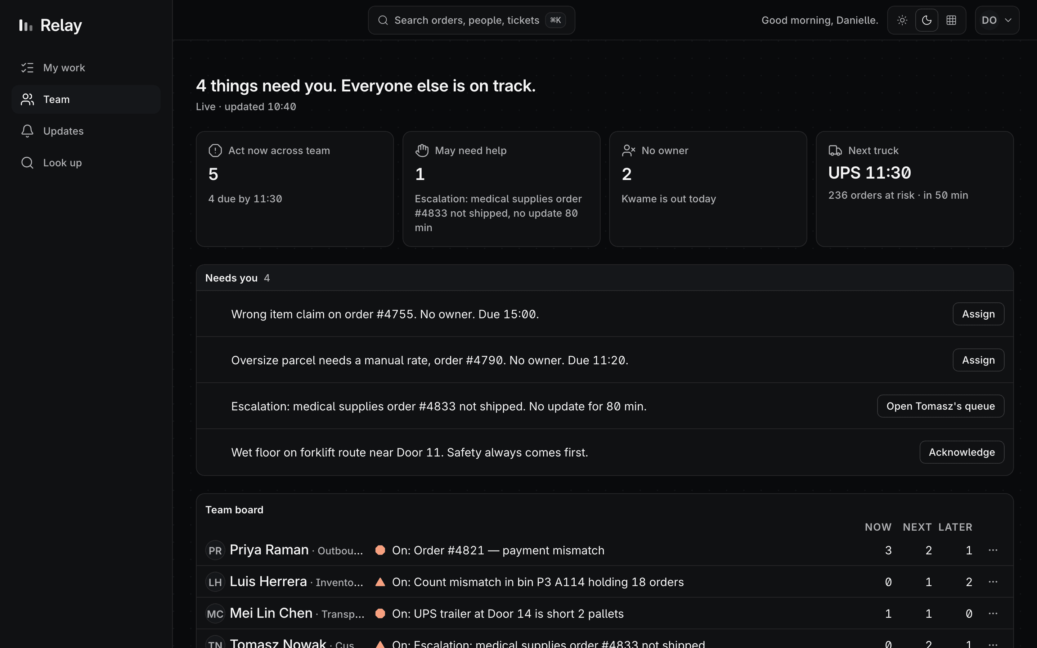Click the May need help hand icon
The height and width of the screenshot is (648, 1037).
[x=422, y=150]
